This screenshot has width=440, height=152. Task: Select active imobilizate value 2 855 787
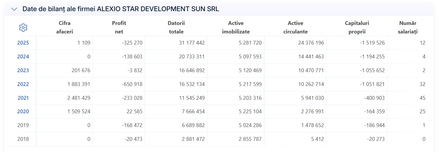[x=250, y=139]
